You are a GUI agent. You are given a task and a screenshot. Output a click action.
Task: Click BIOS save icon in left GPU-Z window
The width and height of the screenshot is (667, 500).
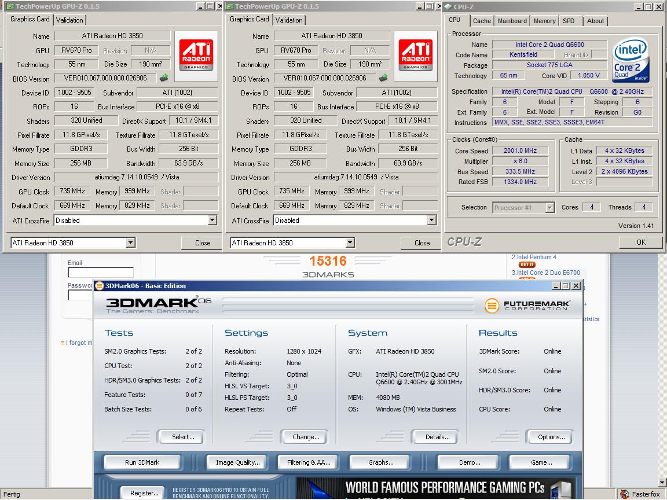(164, 78)
